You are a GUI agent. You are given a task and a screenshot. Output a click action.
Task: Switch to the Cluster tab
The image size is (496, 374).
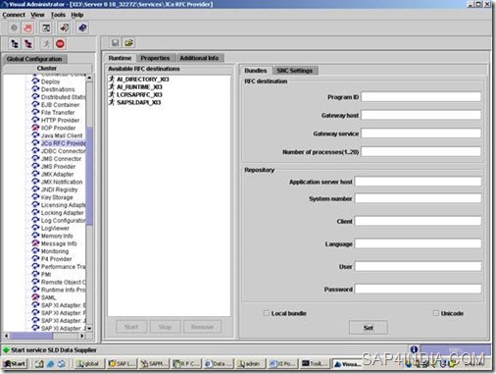click(x=47, y=68)
